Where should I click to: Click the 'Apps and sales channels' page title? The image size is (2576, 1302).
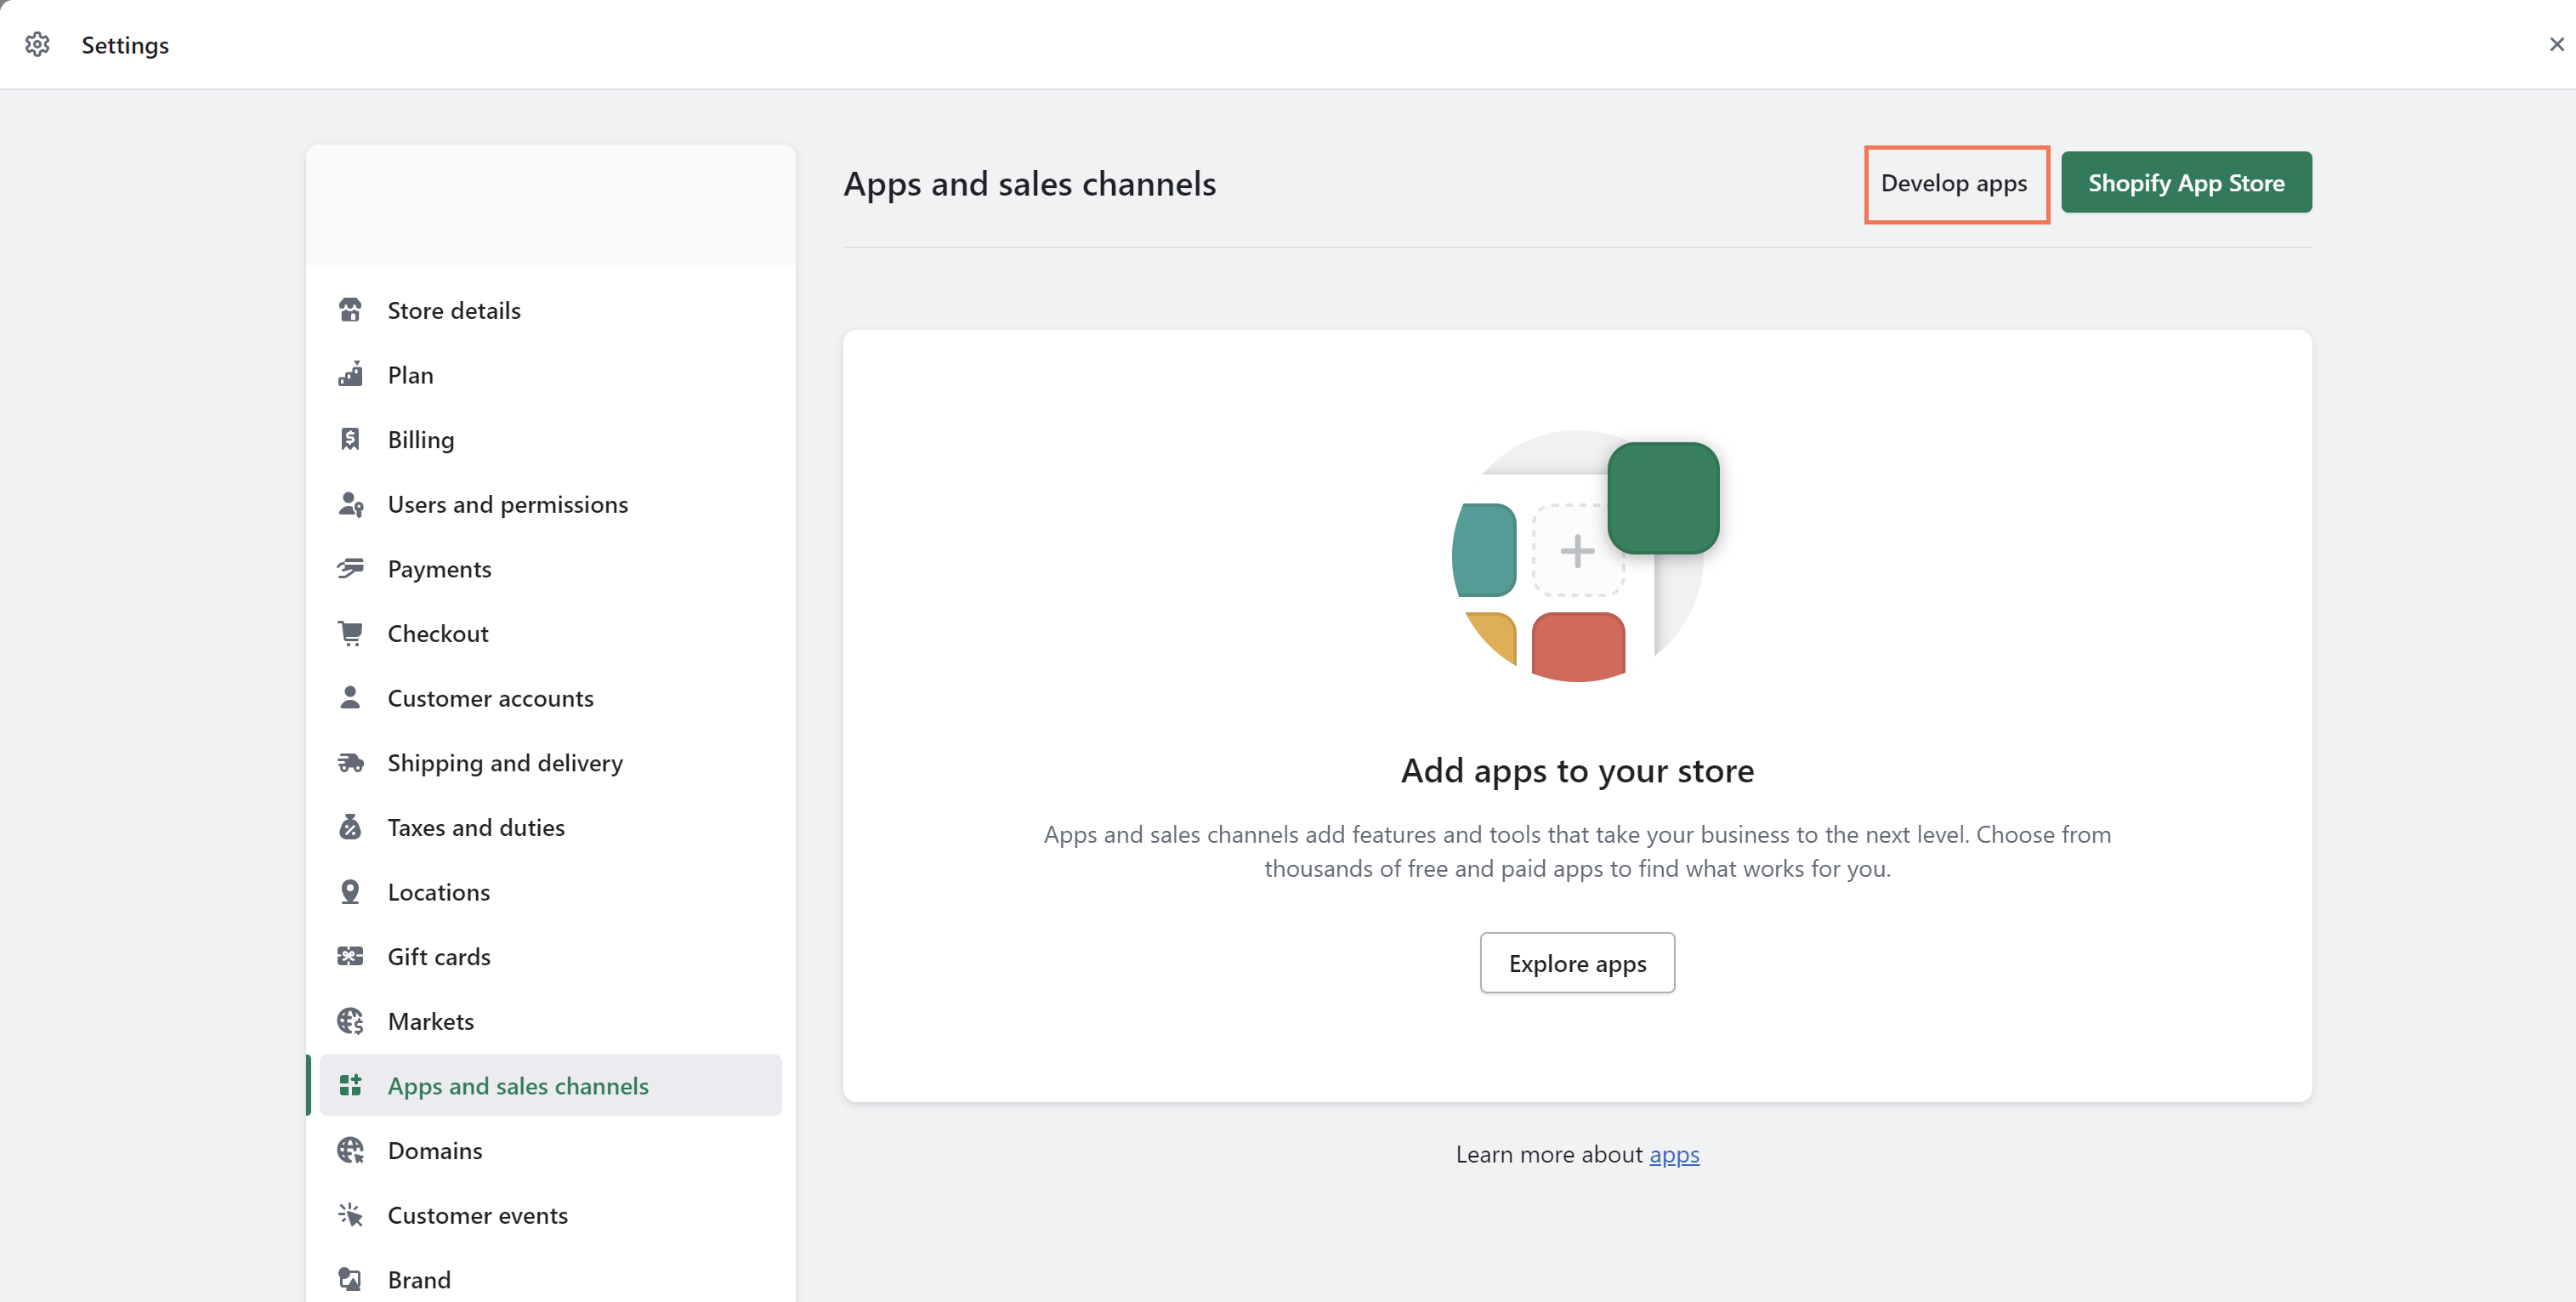pos(1029,184)
